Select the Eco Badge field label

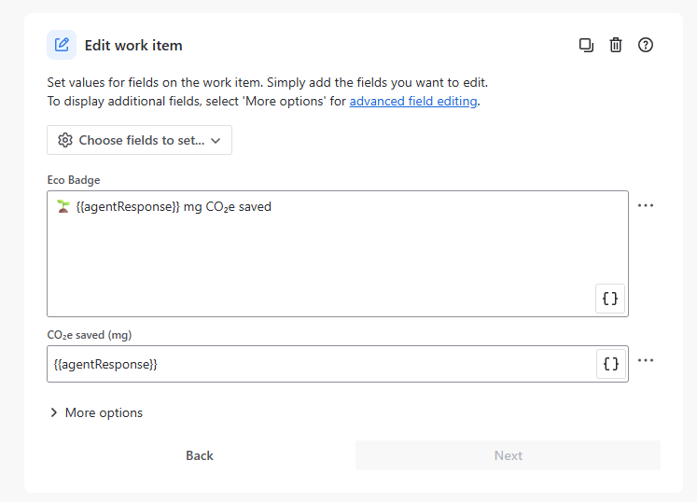point(74,179)
